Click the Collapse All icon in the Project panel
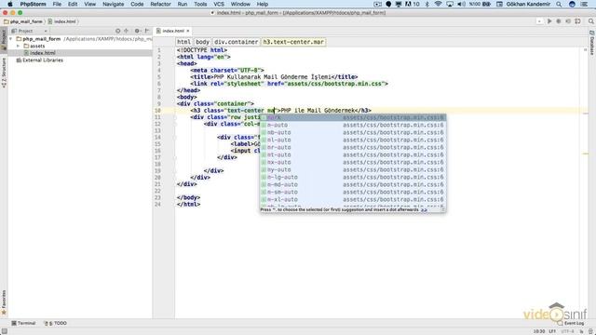Viewport: 596px width, 335px height. 127,31
